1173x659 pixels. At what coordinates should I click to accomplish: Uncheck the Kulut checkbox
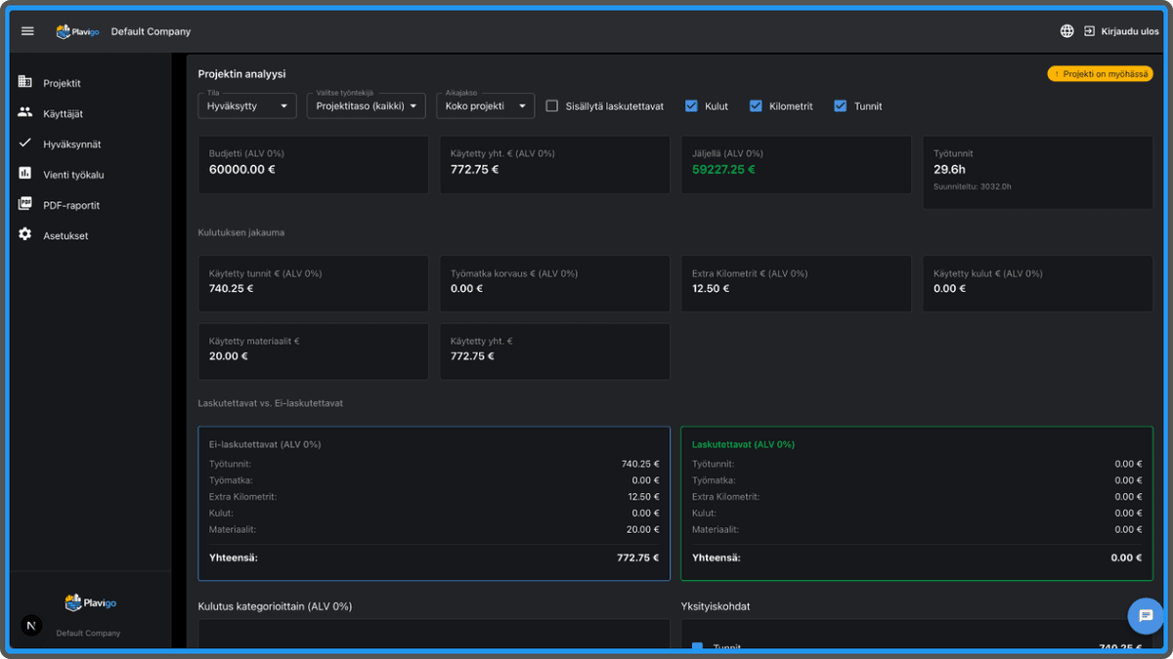(691, 105)
